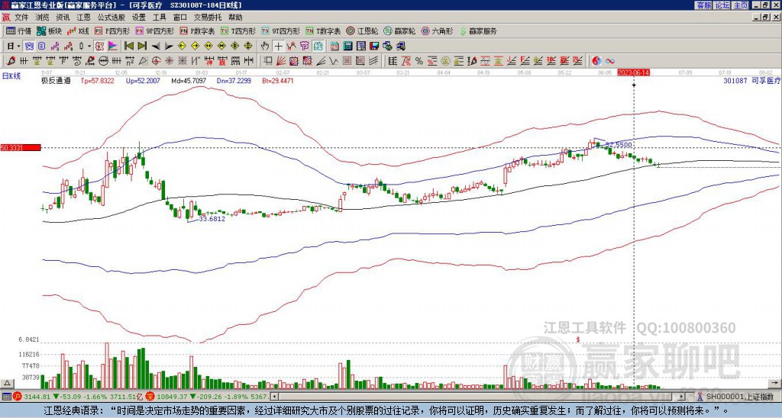The image size is (782, 418).
Task: Click the 论坛 forum button
Action: coord(722,5)
